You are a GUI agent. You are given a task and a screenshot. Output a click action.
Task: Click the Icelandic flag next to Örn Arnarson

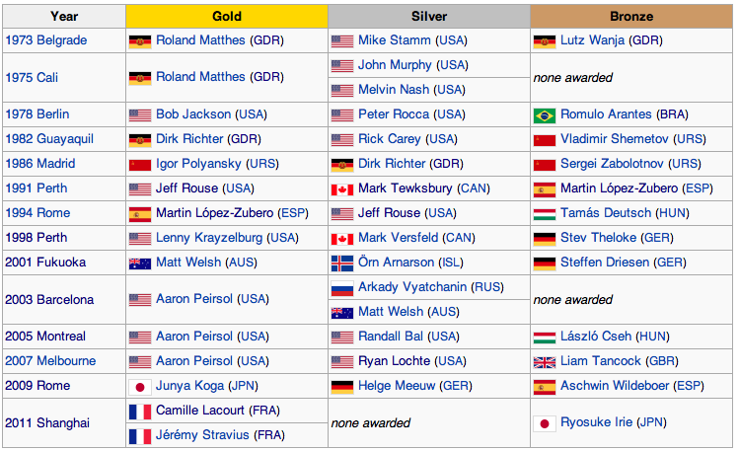point(342,263)
